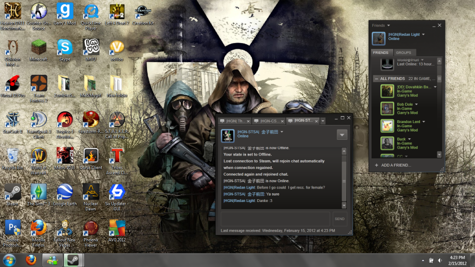
Task: Click chat log scrollbar down arrow
Action: tap(344, 205)
